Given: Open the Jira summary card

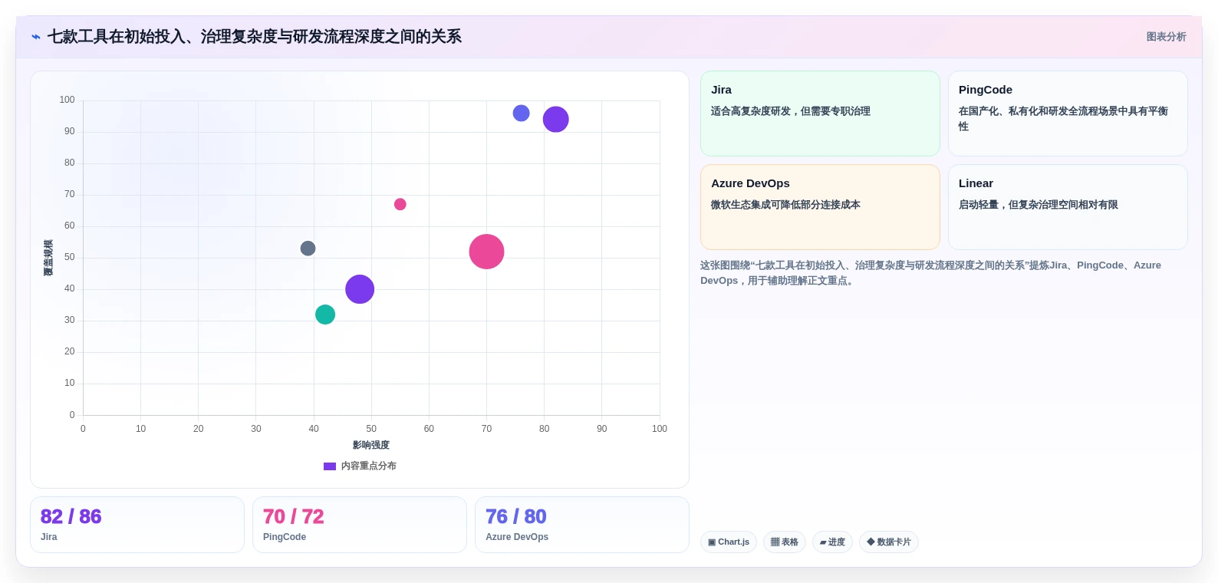Looking at the screenshot, I should 820,114.
